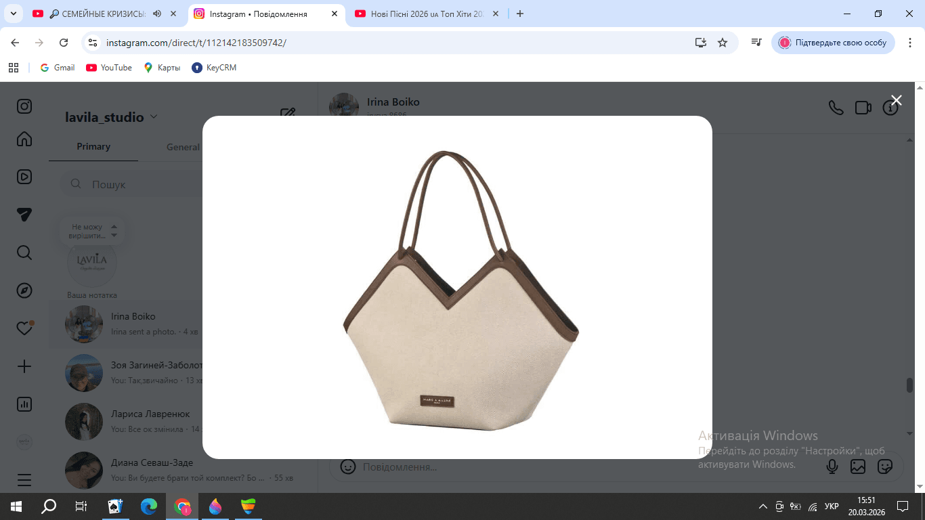Open Explore compass icon
Viewport: 925px width, 520px height.
24,290
